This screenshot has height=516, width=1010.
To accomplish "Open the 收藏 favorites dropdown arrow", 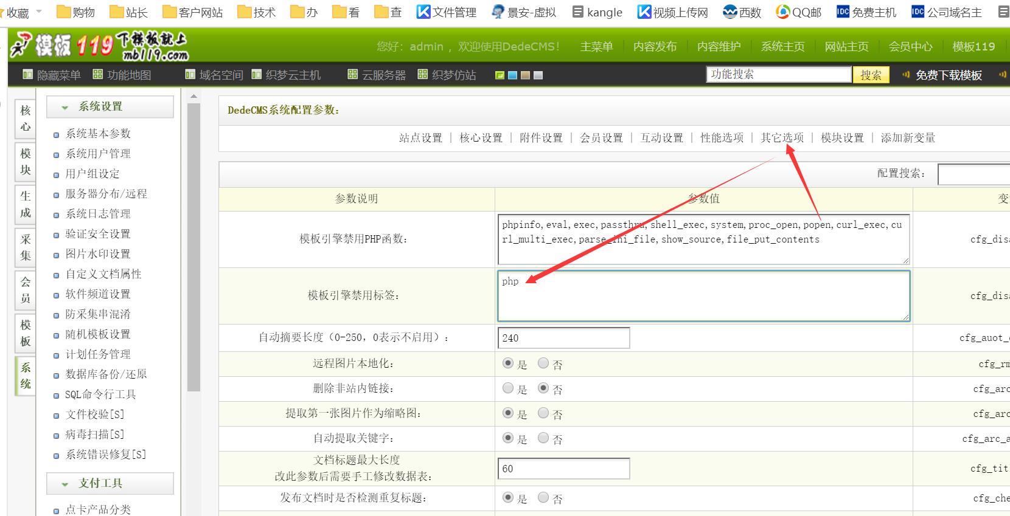I will (39, 12).
